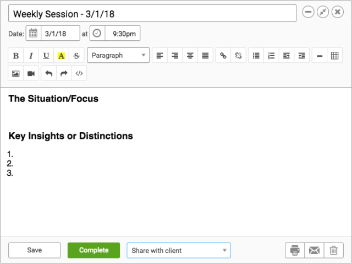The image size is (352, 264).
Task: Expand the Share with client dropdown
Action: [x=179, y=250]
